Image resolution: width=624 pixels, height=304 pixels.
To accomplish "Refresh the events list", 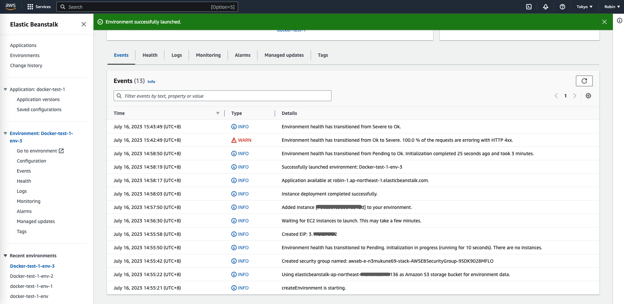I will coord(584,81).
